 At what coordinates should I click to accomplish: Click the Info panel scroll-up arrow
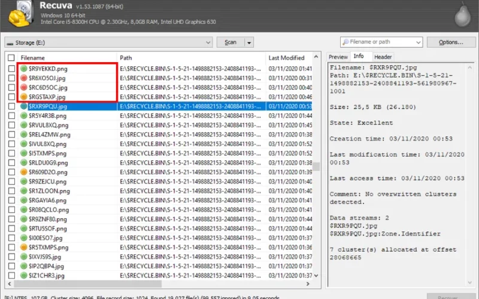(470, 68)
